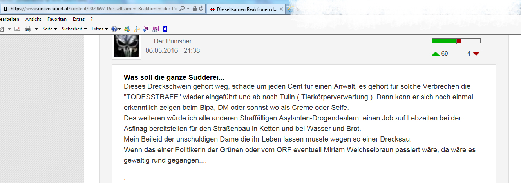
Task: Click the second OneNote linked notes icon
Action: click(156, 29)
